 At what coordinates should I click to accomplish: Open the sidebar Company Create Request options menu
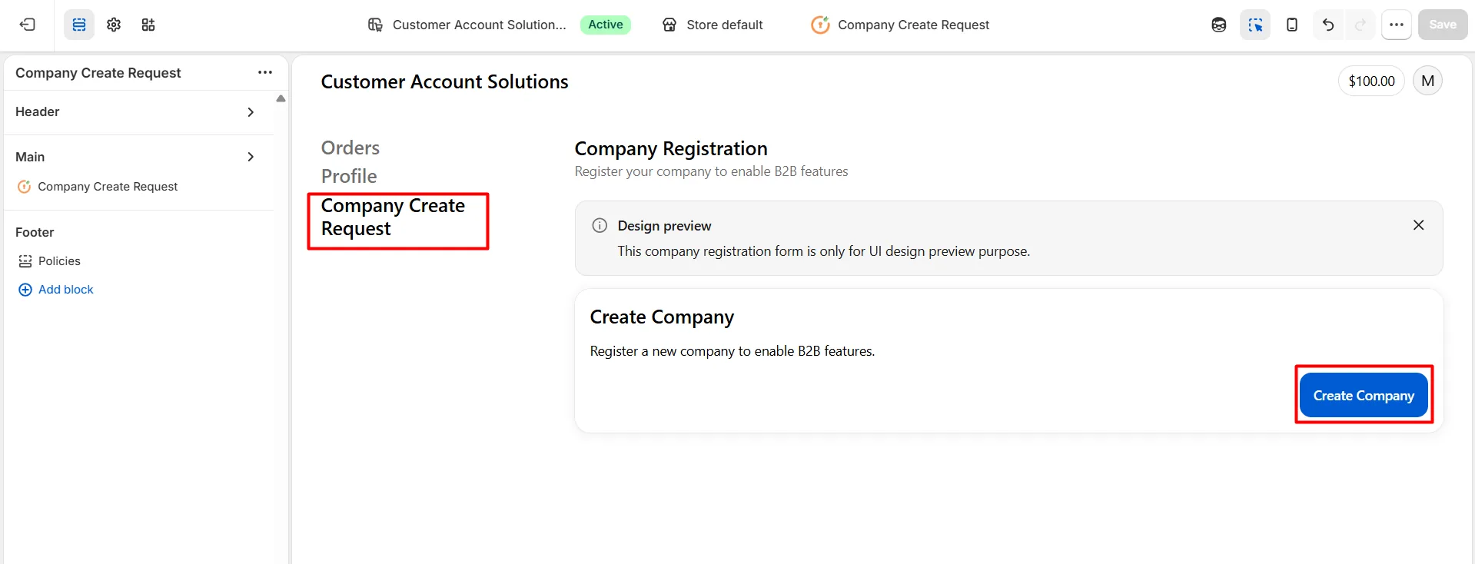tap(265, 72)
